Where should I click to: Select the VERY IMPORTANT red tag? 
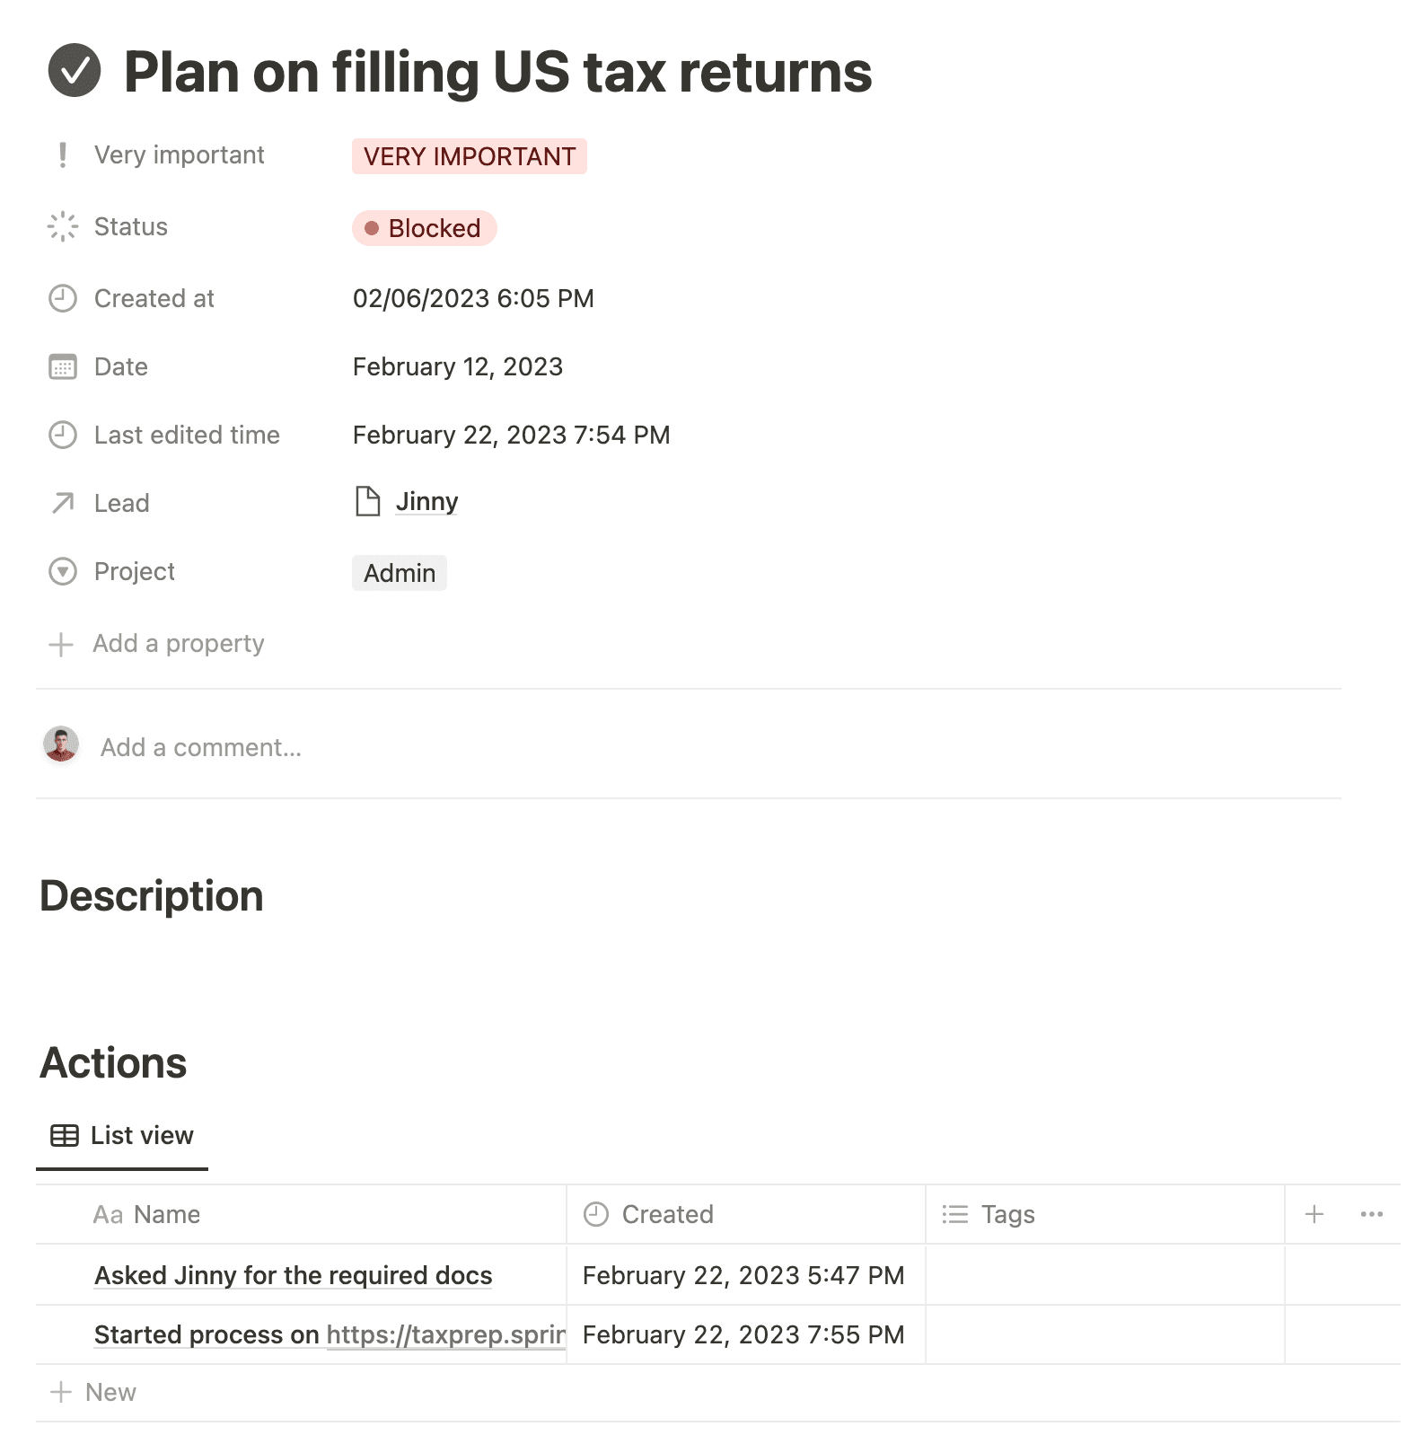[x=470, y=156]
